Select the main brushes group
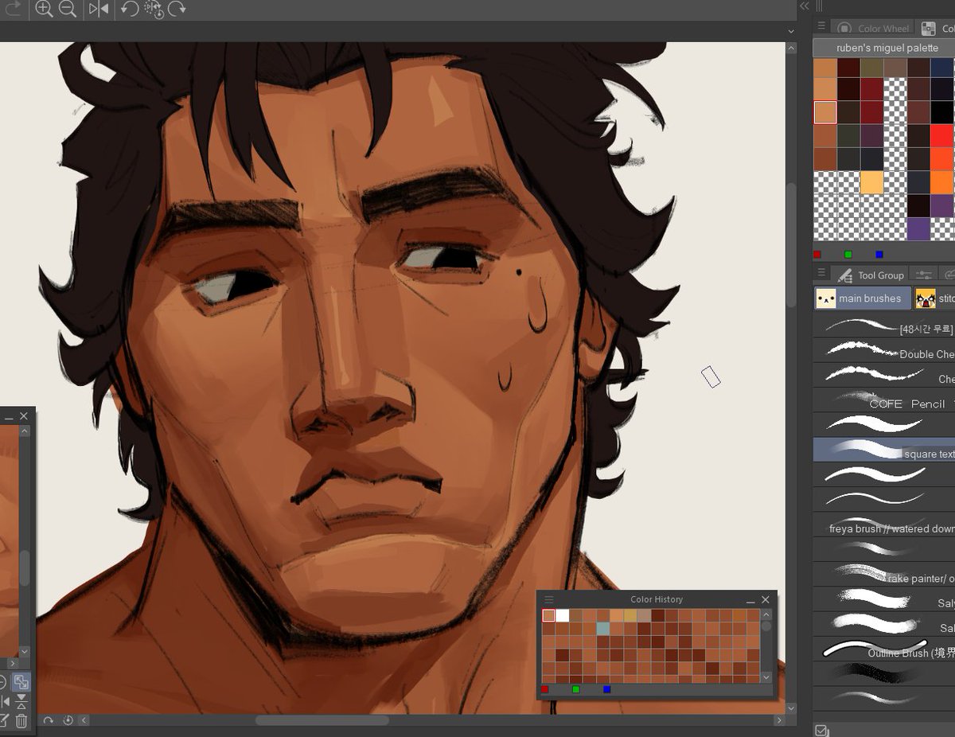The image size is (955, 737). pyautogui.click(x=862, y=298)
